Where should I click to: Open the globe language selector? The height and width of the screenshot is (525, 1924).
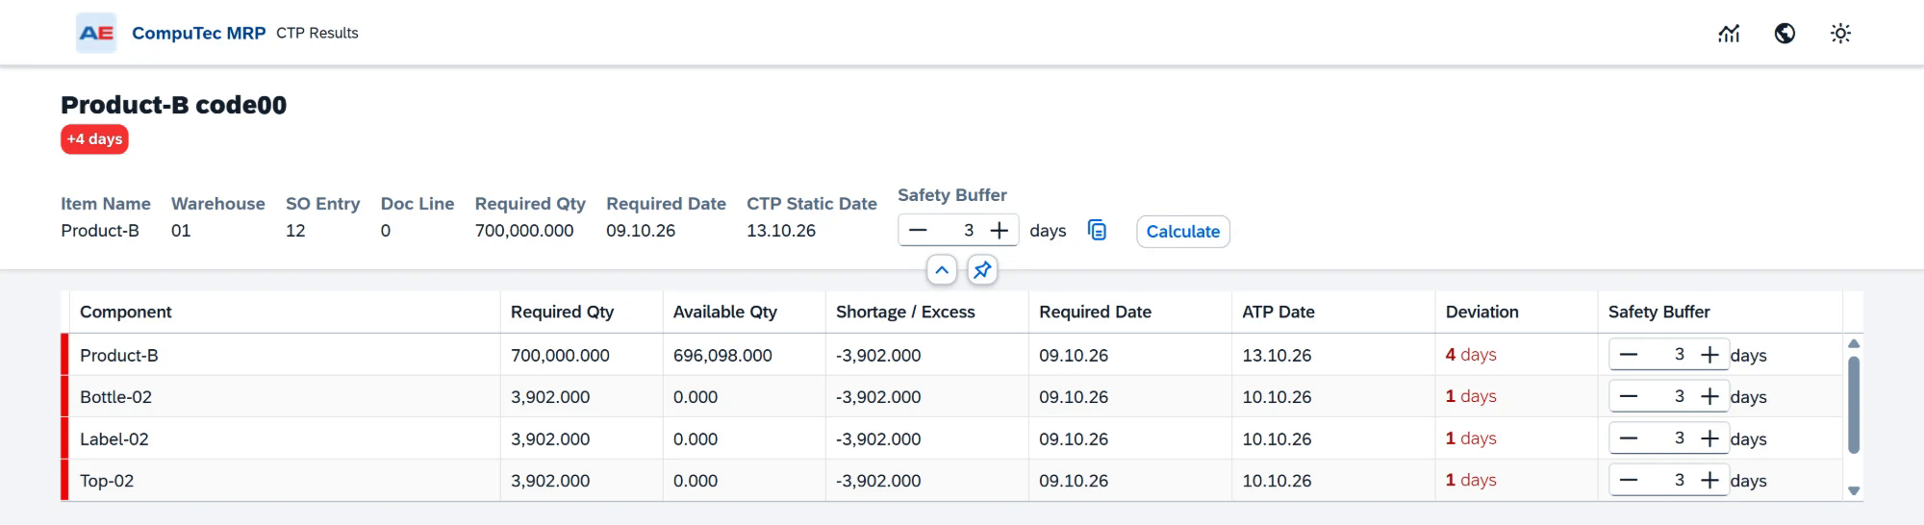coord(1785,34)
